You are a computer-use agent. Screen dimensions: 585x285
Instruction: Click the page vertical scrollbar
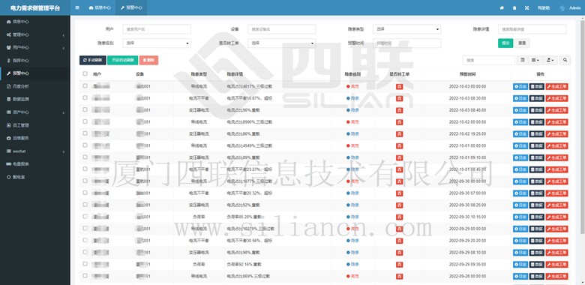click(x=583, y=127)
